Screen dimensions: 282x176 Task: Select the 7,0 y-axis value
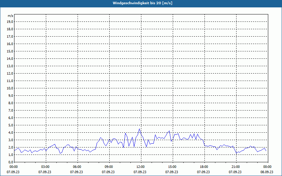(x=11, y=110)
